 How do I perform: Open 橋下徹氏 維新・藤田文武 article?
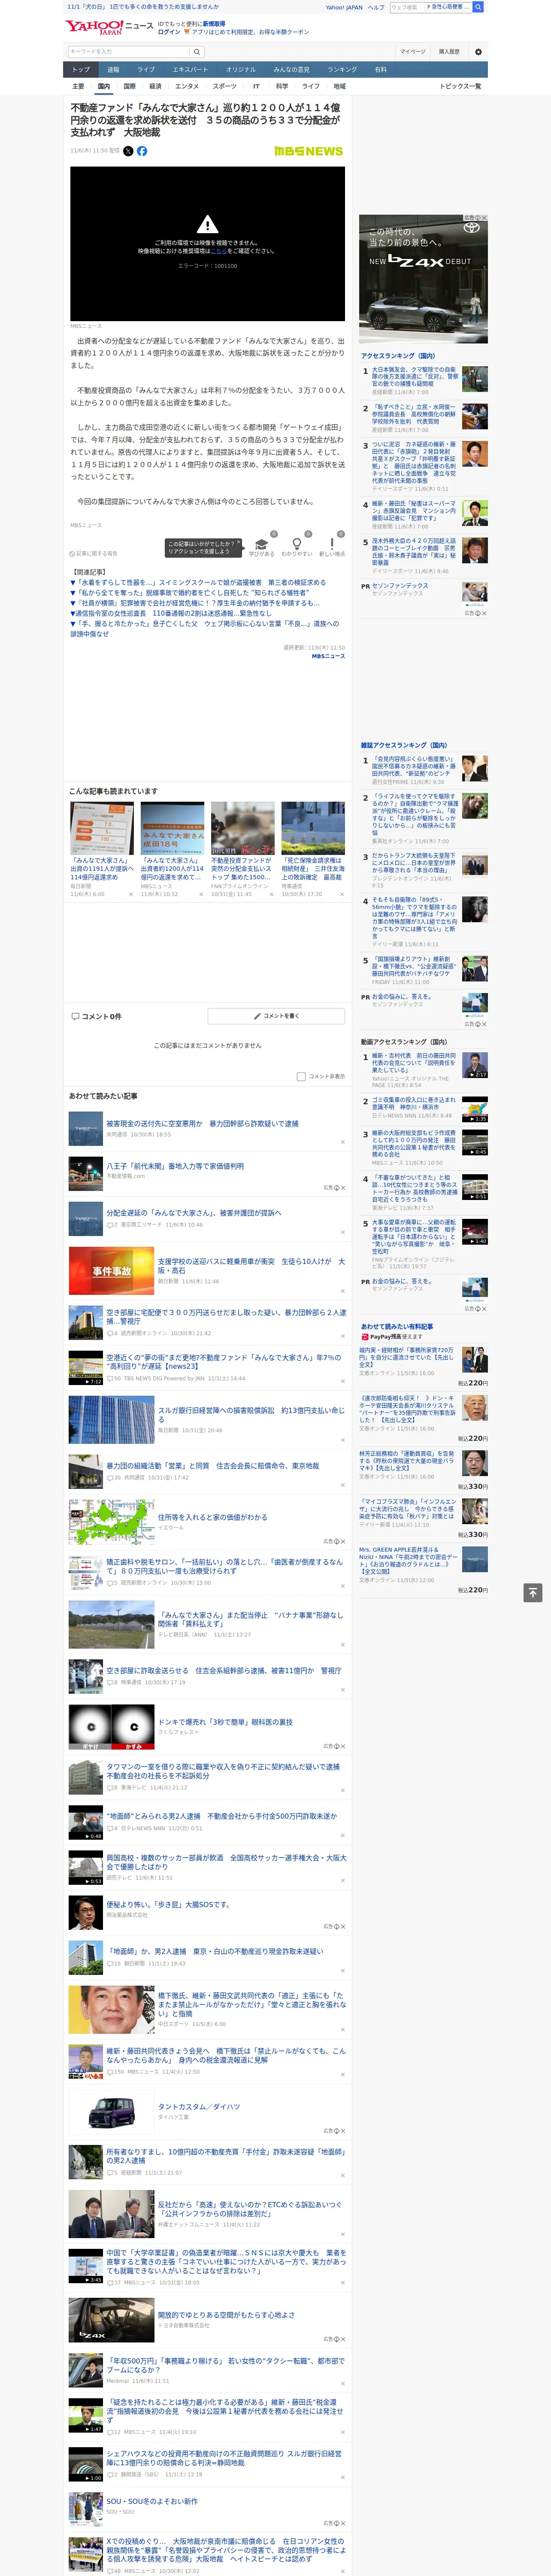click(x=251, y=2005)
